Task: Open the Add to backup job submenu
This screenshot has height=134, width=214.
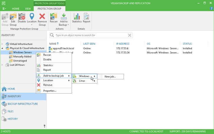Action: point(54,76)
